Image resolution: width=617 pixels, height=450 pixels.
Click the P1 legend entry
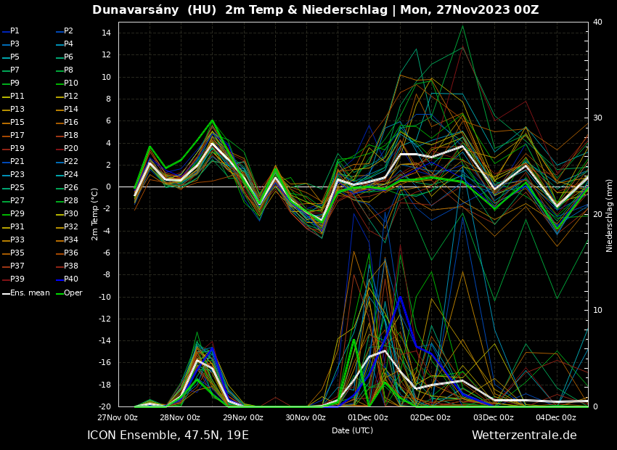[x=15, y=31]
